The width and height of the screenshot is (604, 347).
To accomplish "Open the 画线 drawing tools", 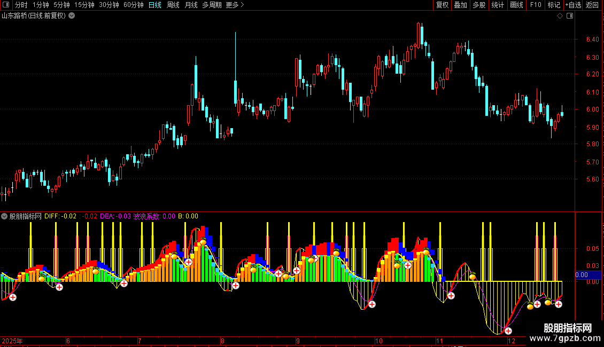I will click(x=516, y=5).
